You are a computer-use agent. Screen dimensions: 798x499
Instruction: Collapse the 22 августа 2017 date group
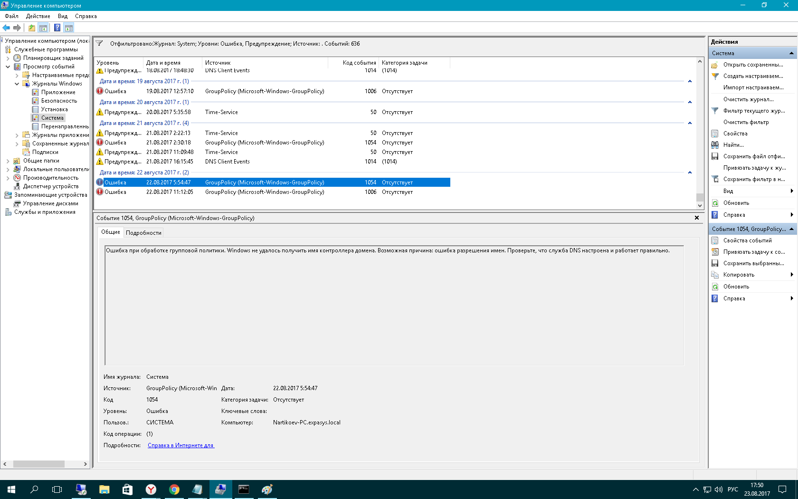[x=690, y=173]
